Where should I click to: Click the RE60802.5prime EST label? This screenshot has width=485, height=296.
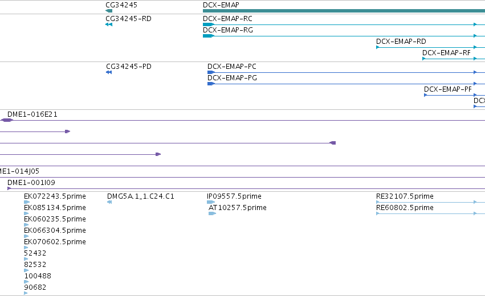pos(405,208)
